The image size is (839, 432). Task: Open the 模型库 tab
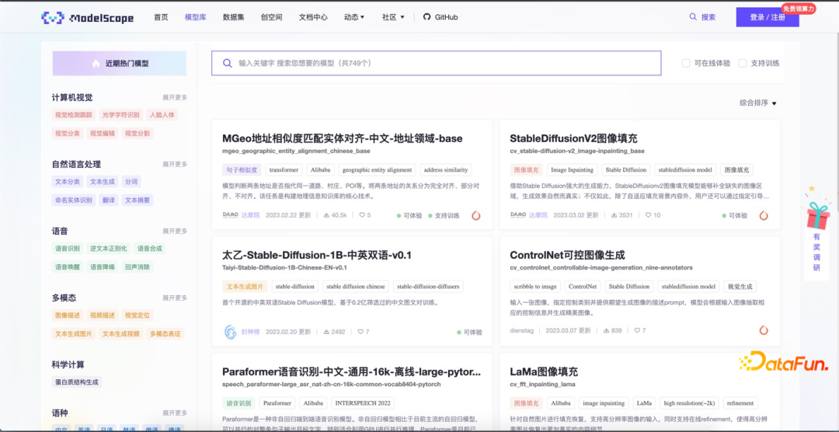click(195, 17)
